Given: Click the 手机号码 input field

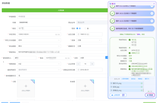Looking at the screenshot, I should 39,34.
